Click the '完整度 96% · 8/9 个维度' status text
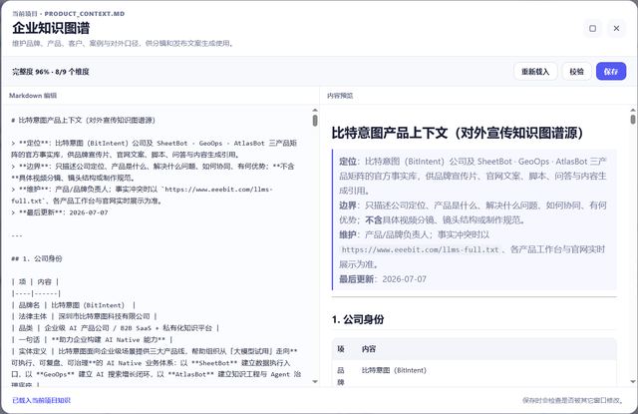Viewport: 638px width, 414px height. 51,72
